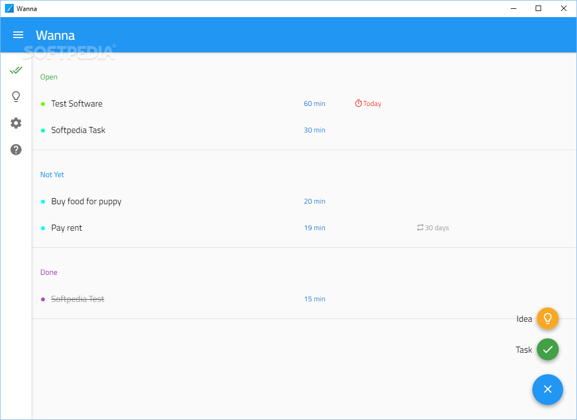The image size is (577, 420).
Task: Open the Test Software task
Action: (x=77, y=103)
